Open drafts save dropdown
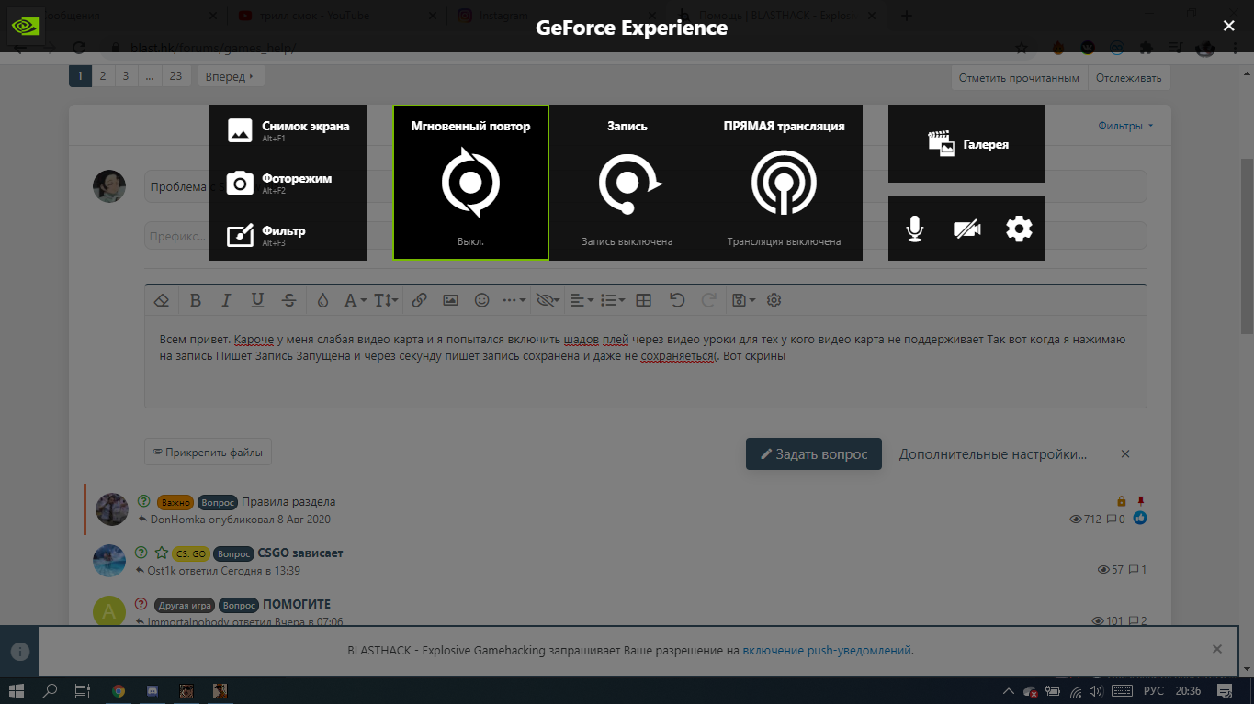Image resolution: width=1254 pixels, height=704 pixels. point(742,300)
